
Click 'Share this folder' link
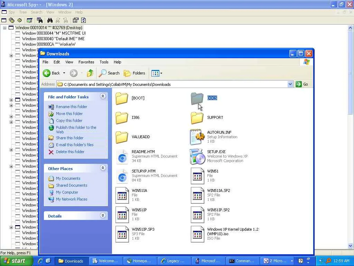pyautogui.click(x=69, y=138)
